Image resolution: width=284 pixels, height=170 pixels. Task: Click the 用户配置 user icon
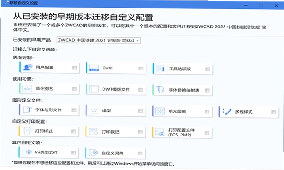(27, 67)
